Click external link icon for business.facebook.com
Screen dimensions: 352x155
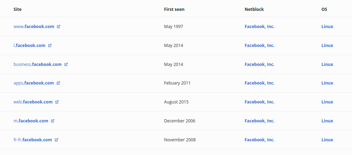click(x=66, y=65)
